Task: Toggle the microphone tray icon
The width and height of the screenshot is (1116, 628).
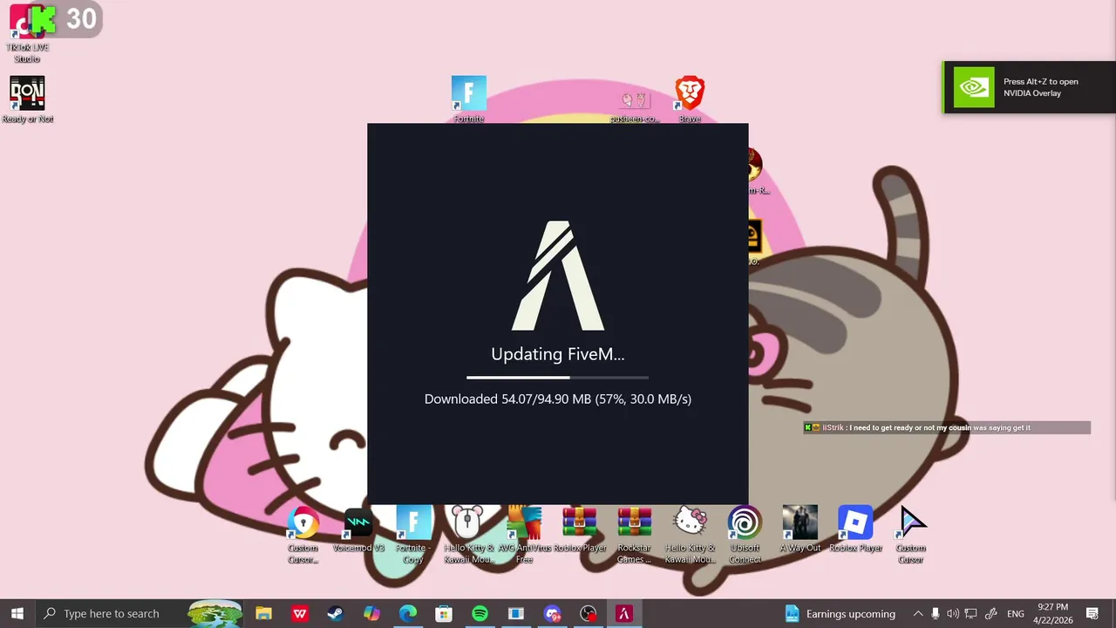Action: click(936, 613)
